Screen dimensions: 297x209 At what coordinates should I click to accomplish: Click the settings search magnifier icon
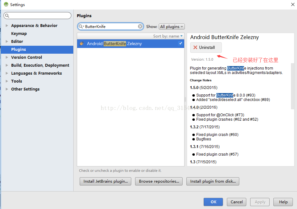pos(7,16)
